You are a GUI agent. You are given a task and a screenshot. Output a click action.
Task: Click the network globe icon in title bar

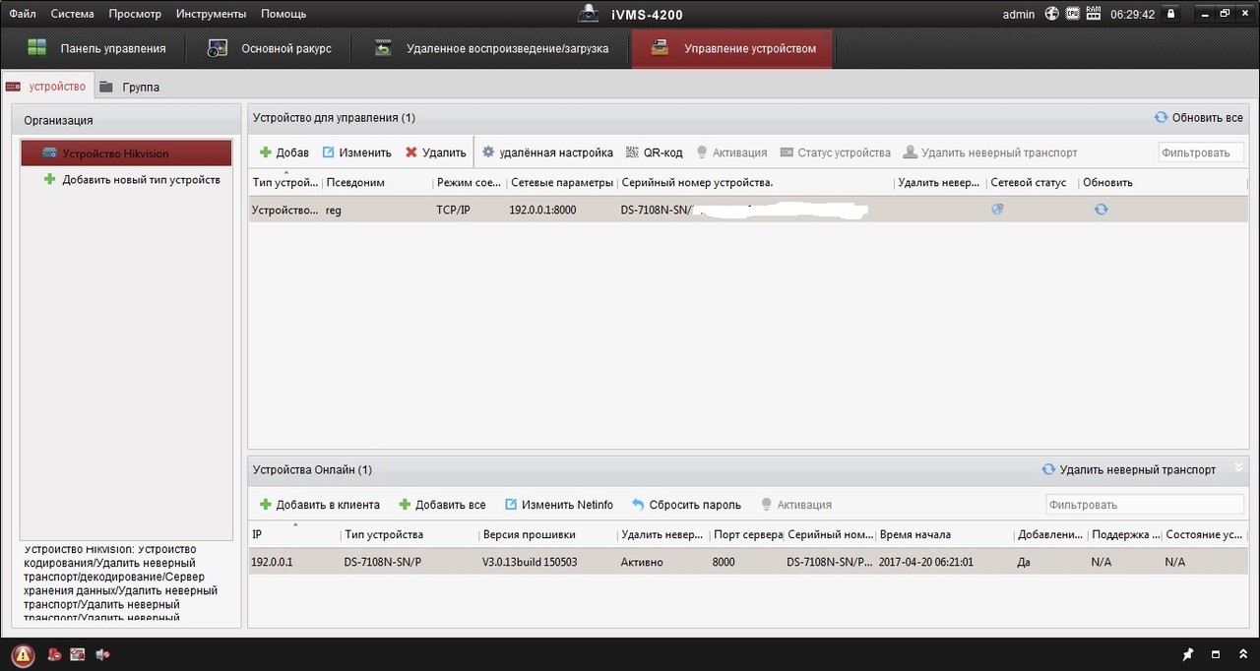coord(1051,14)
